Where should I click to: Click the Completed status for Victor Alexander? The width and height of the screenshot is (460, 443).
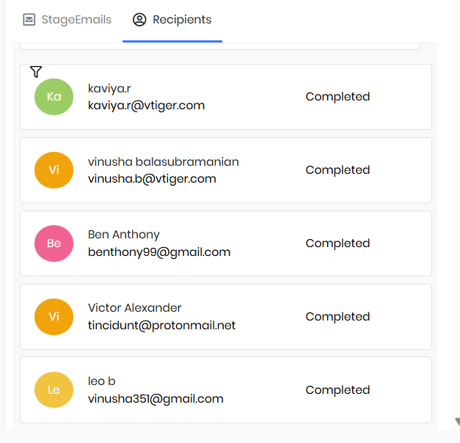tap(337, 317)
